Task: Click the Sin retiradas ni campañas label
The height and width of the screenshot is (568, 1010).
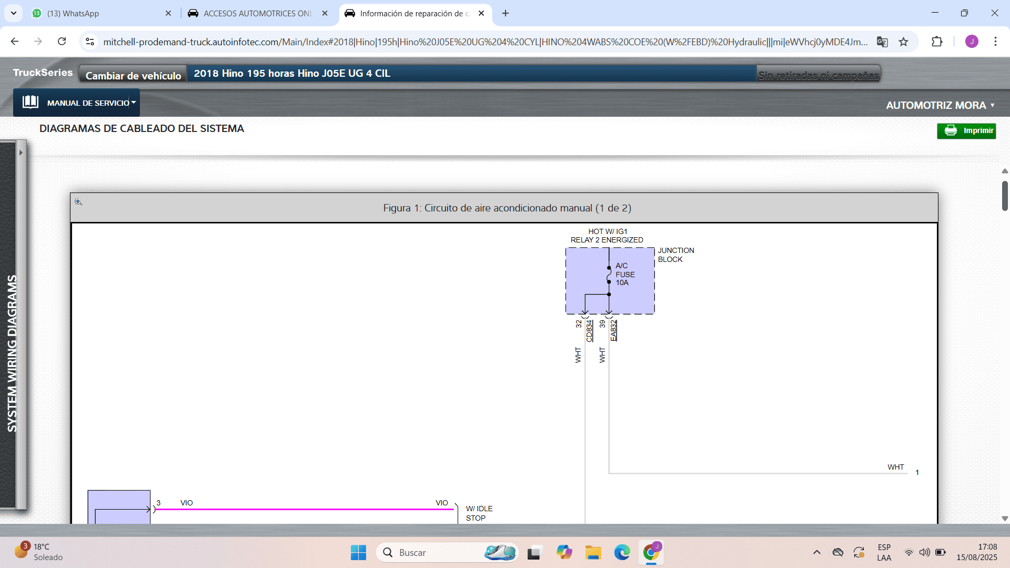Action: [818, 75]
